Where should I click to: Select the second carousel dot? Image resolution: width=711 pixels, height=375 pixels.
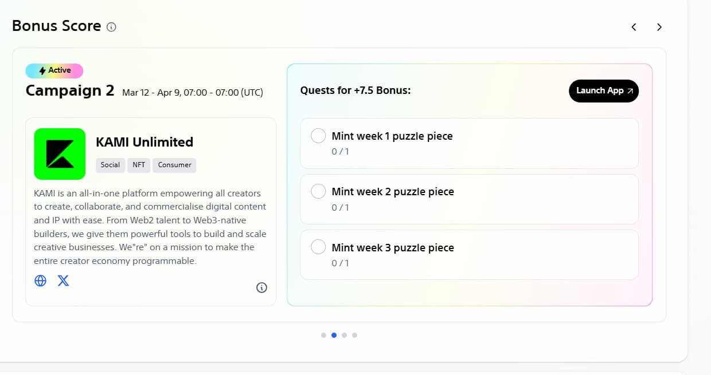[x=334, y=335]
